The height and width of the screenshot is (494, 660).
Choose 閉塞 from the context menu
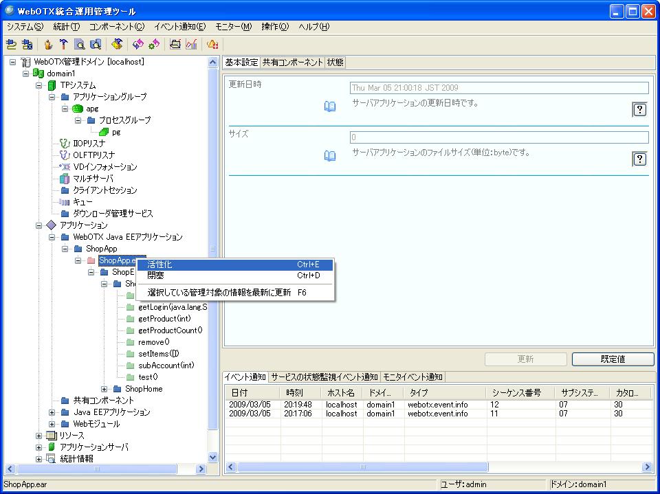point(156,276)
